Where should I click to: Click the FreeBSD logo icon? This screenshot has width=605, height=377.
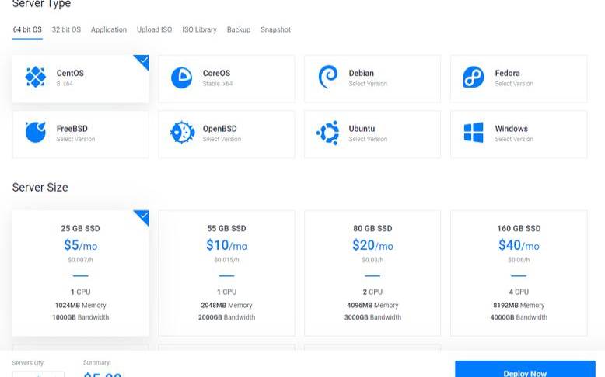coord(36,132)
